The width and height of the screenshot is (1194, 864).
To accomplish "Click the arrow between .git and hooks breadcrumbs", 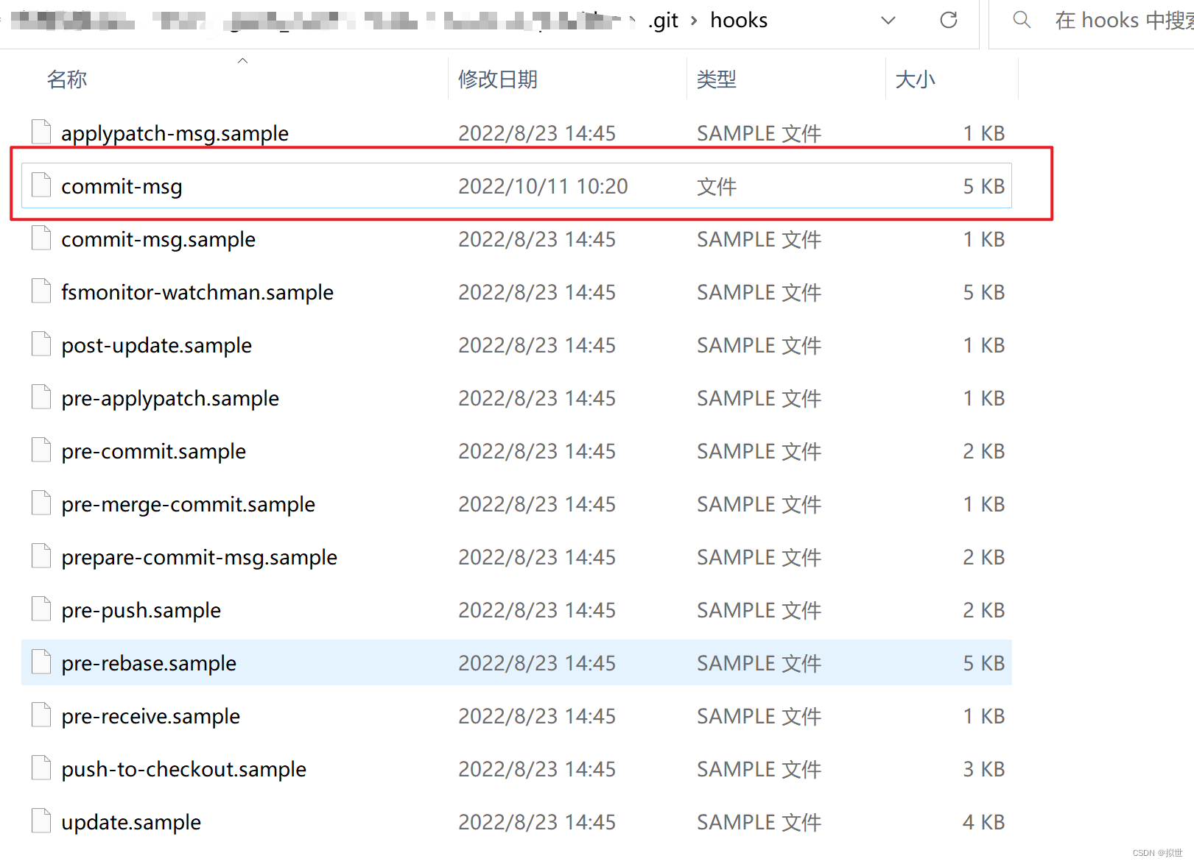I will (693, 21).
